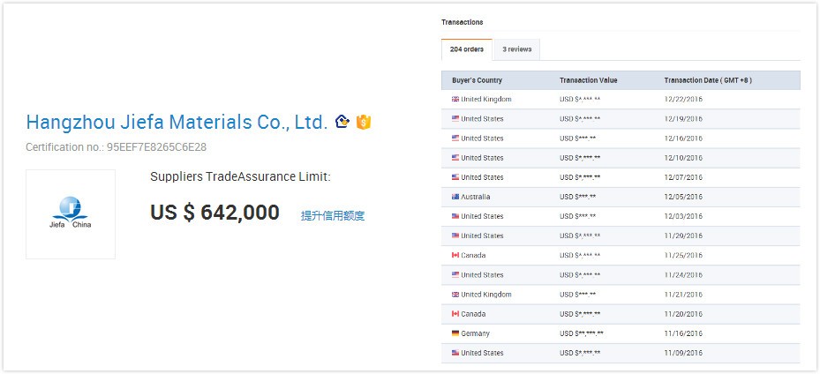
Task: Click the US flag on the 11/09/2016 row
Action: 455,353
